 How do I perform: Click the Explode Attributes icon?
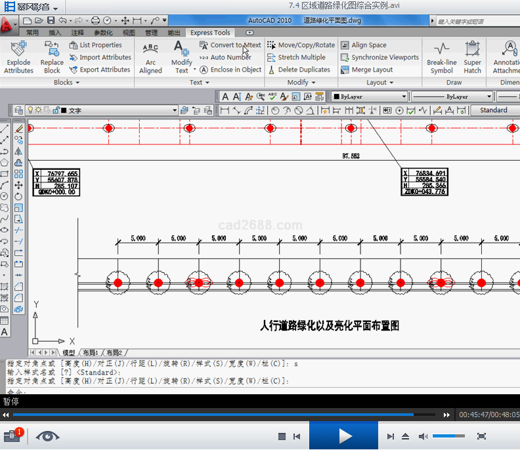pos(18,57)
